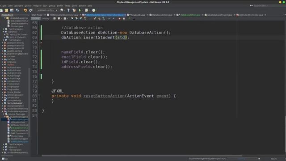Screen dimensions: 286x161
Task: Click the Last Edit editor toolbar icon
Action: [x=55, y=18]
